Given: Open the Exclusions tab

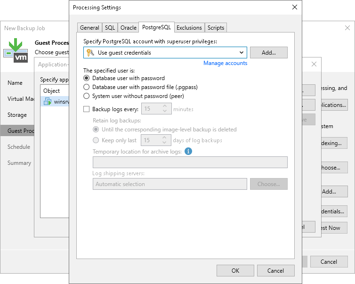Looking at the screenshot, I should [189, 28].
